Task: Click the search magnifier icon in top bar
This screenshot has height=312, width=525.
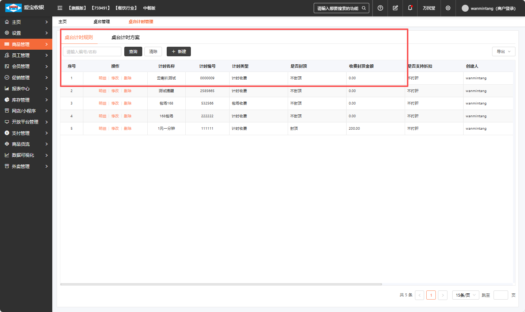Action: pyautogui.click(x=364, y=8)
